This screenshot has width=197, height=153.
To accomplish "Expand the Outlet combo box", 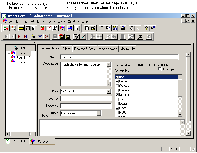I will (x=99, y=113).
